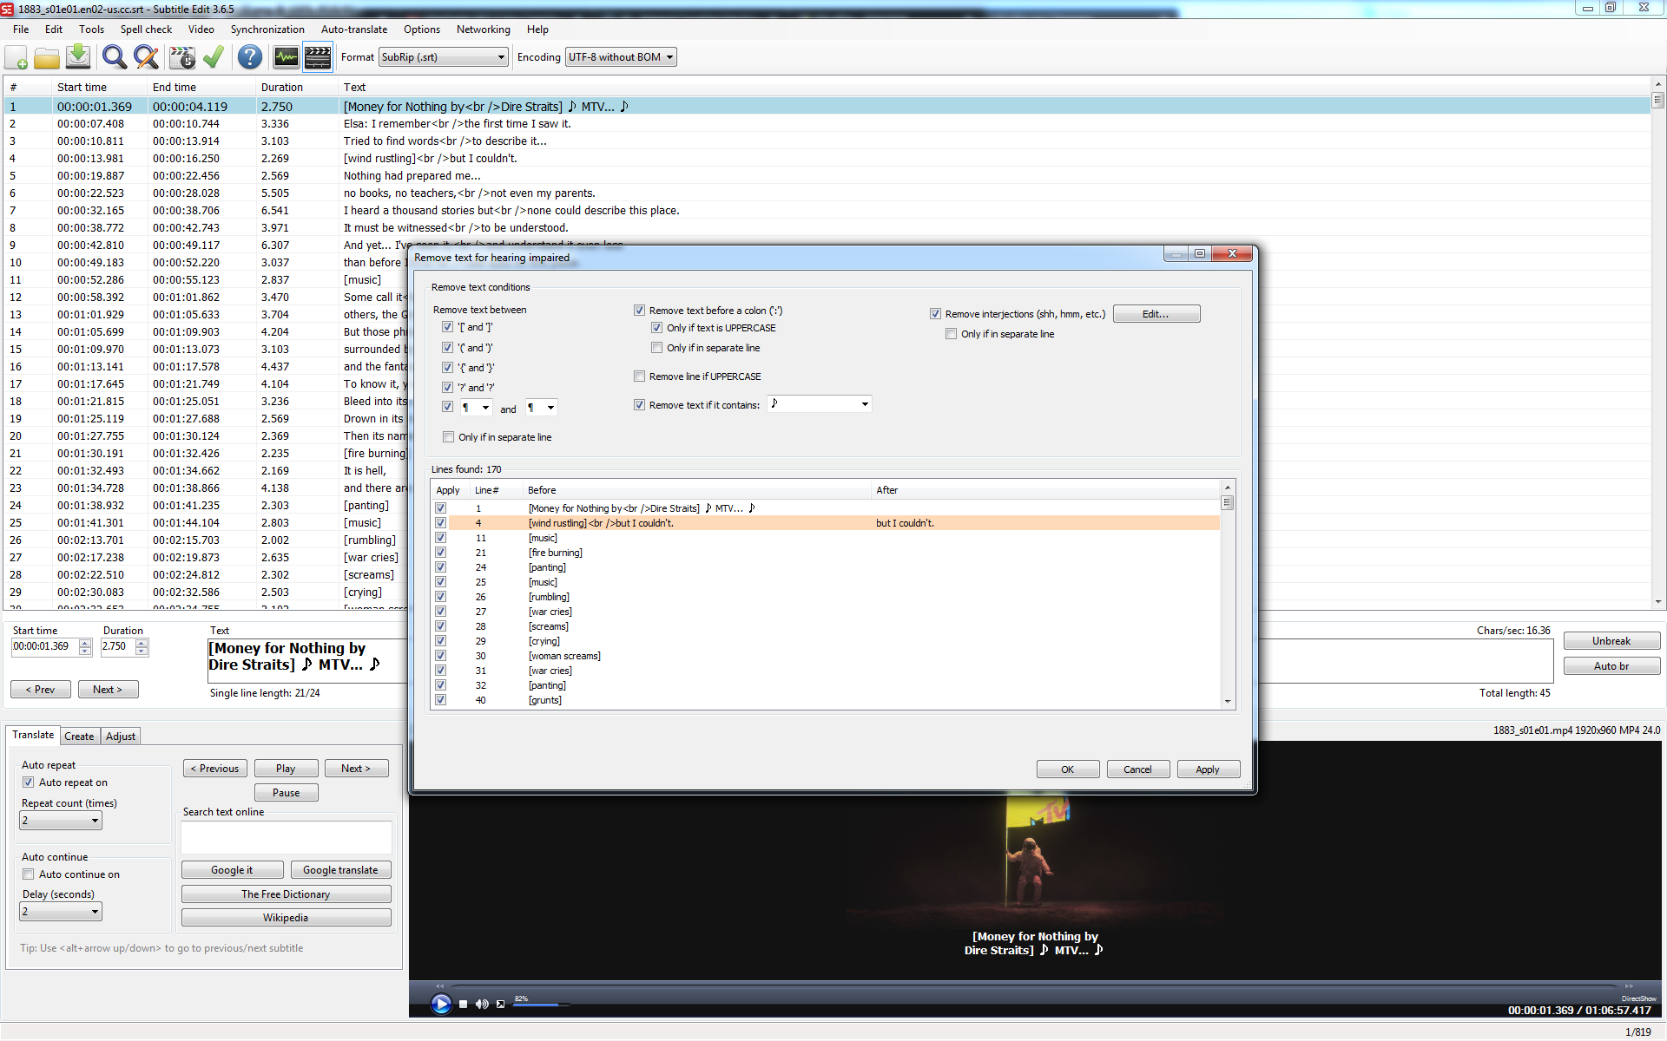The height and width of the screenshot is (1041, 1667).
Task: Switch to the Create tab
Action: pos(79,736)
